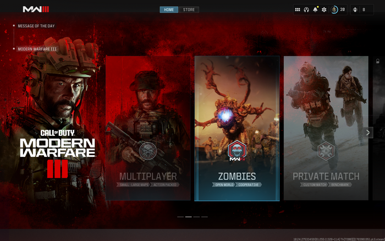Select the Modern Warfare III entry
The image size is (385, 241).
pyautogui.click(x=37, y=49)
